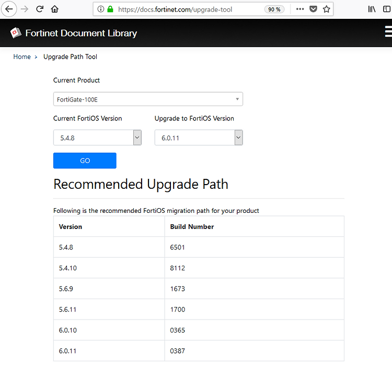Click the blue GO button
Image resolution: width=392 pixels, height=365 pixels.
click(85, 161)
